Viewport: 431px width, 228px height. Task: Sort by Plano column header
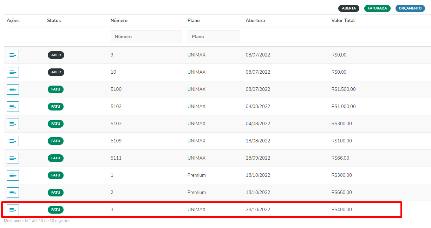click(194, 21)
